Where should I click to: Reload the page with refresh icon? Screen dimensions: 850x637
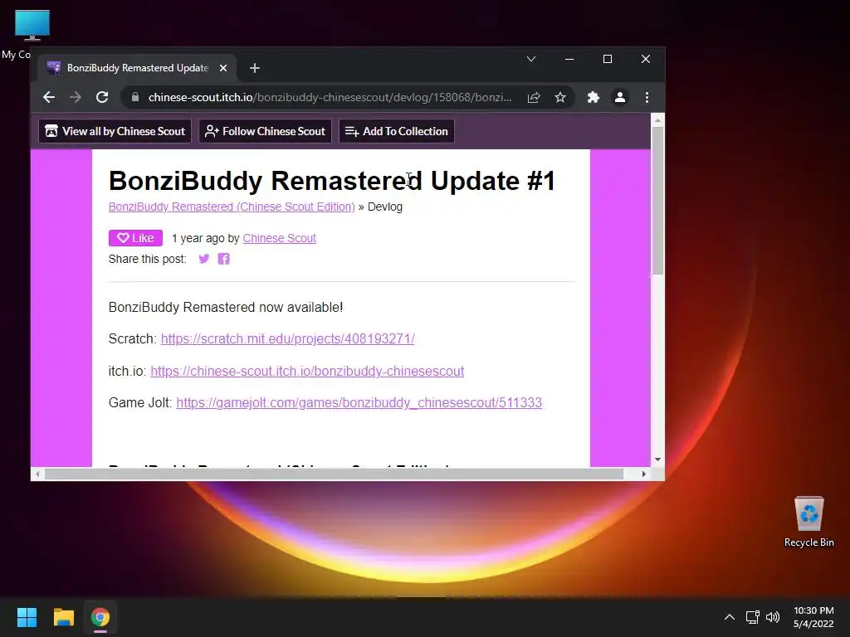pos(102,98)
